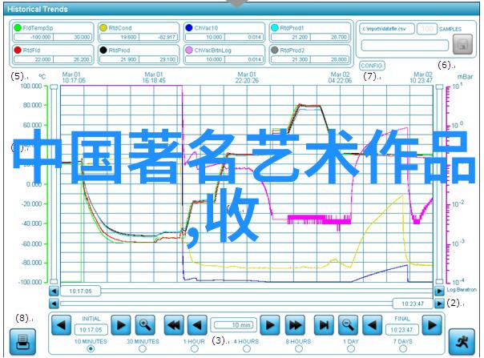Viewport: 484px width, 358px height.
Task: Select the 8 HOURS radio button
Action: click(x=298, y=348)
